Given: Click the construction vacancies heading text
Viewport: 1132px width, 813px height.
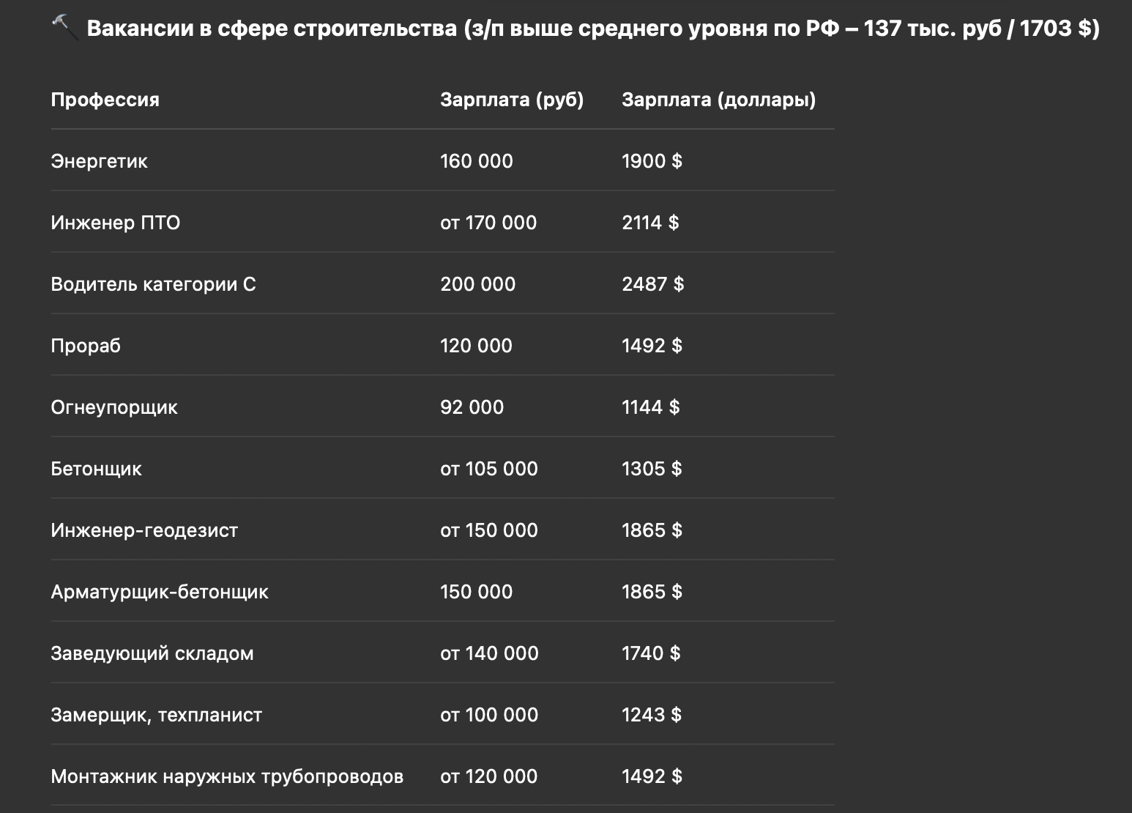Looking at the screenshot, I should 592,29.
